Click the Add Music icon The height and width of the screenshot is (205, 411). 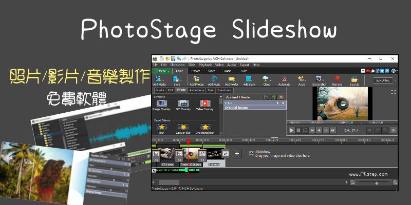[214, 79]
